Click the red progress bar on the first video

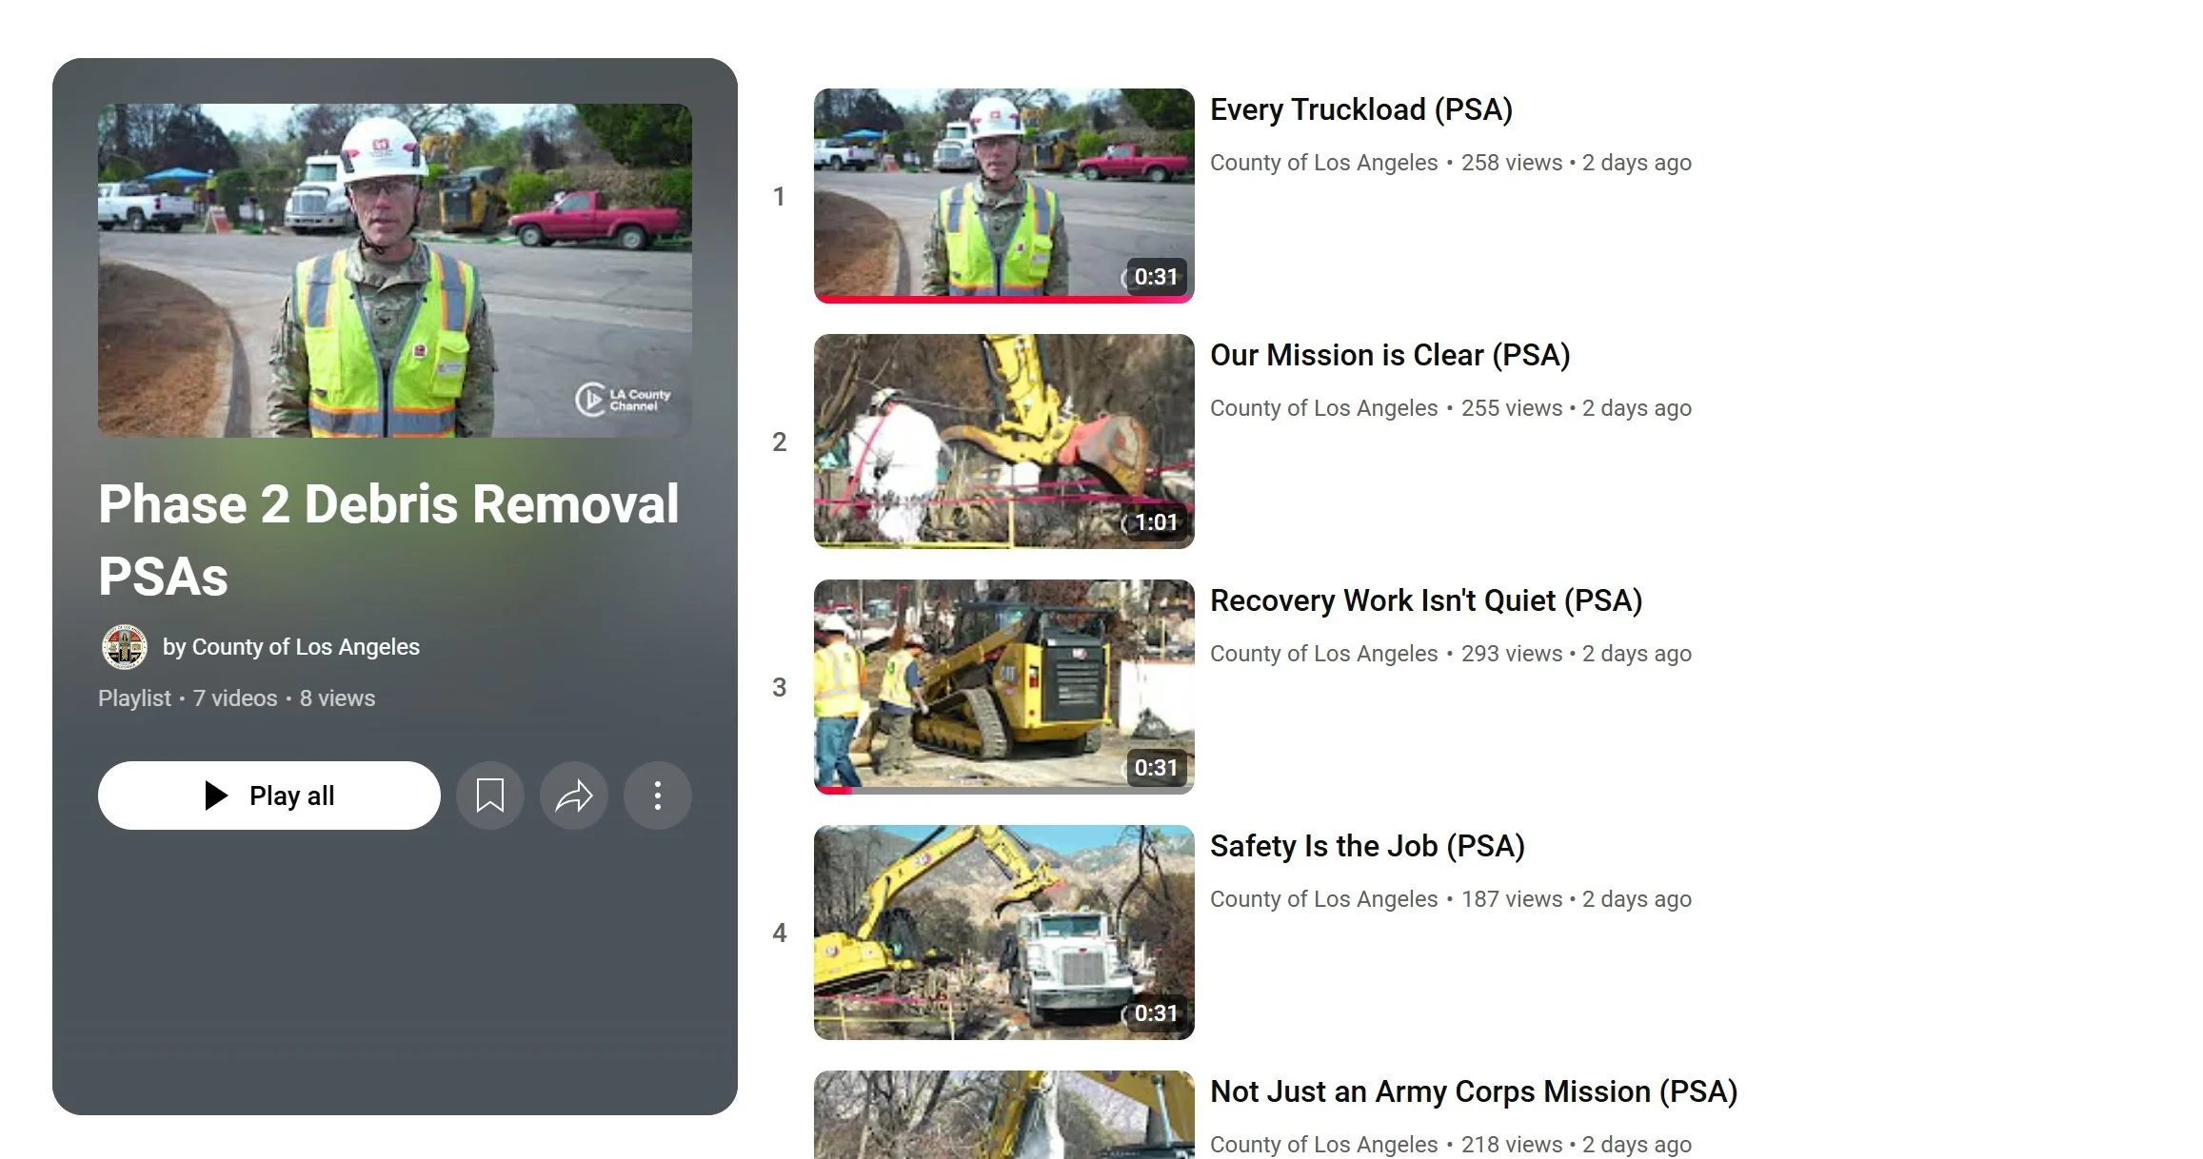point(1003,300)
